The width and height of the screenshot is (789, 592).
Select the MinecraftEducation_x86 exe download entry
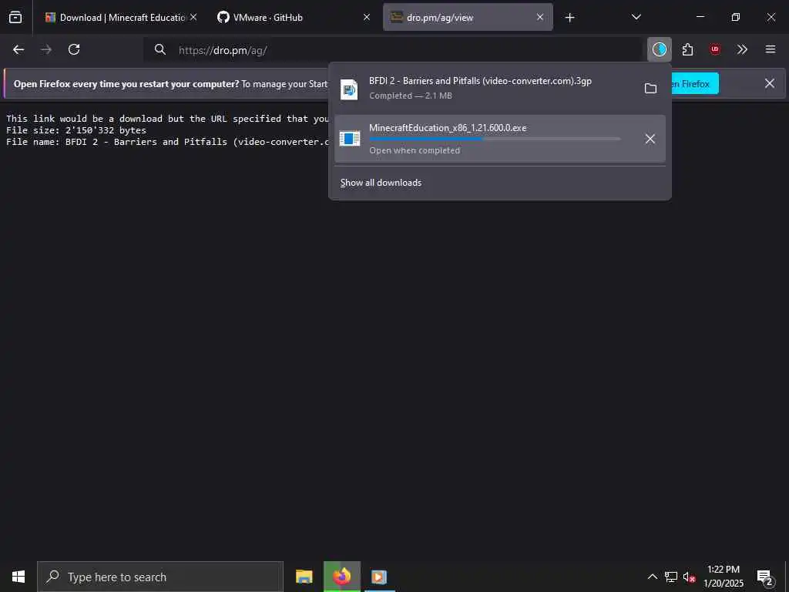(x=499, y=139)
